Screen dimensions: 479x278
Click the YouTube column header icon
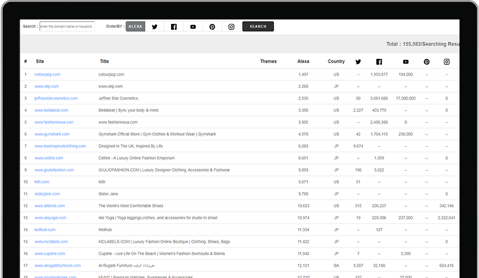point(405,62)
